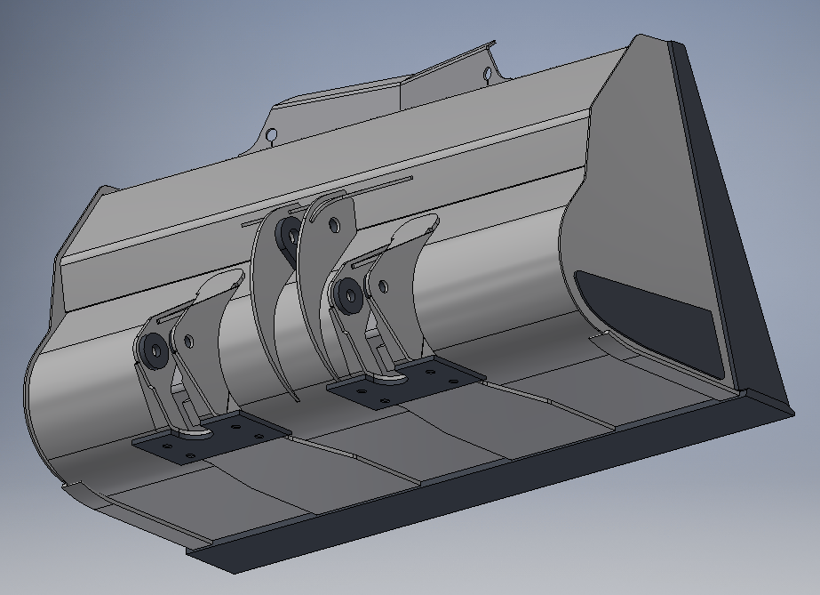This screenshot has width=820, height=595.
Task: Select the dark cutting edge blade along bucket bottom
Action: [x=490, y=481]
